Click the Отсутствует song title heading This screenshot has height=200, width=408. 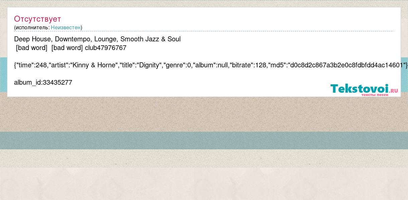point(37,19)
